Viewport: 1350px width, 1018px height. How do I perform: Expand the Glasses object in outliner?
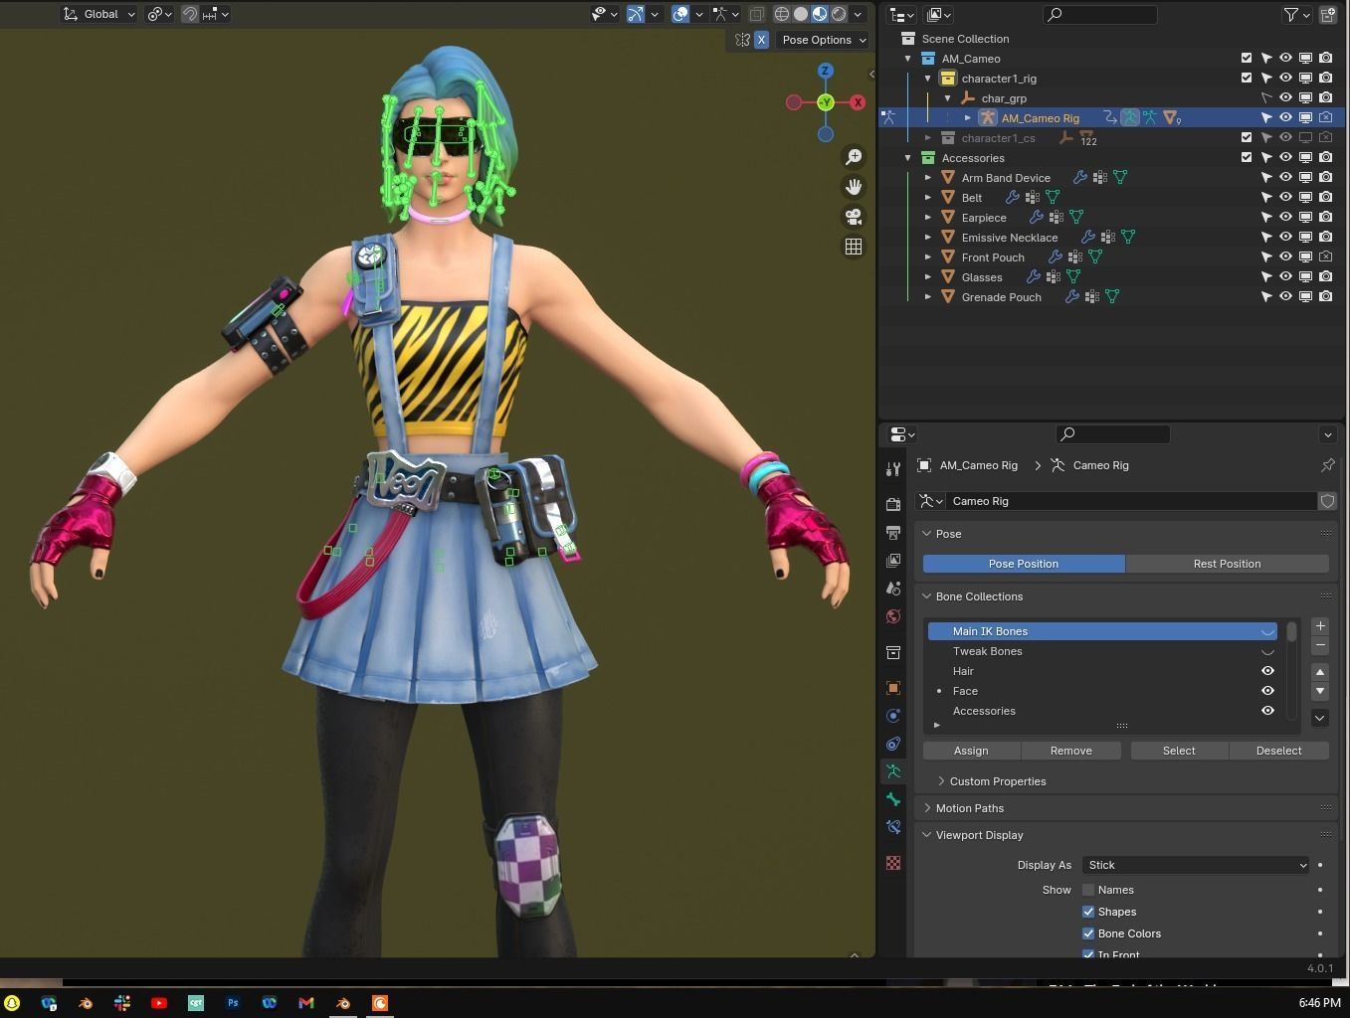(x=927, y=276)
